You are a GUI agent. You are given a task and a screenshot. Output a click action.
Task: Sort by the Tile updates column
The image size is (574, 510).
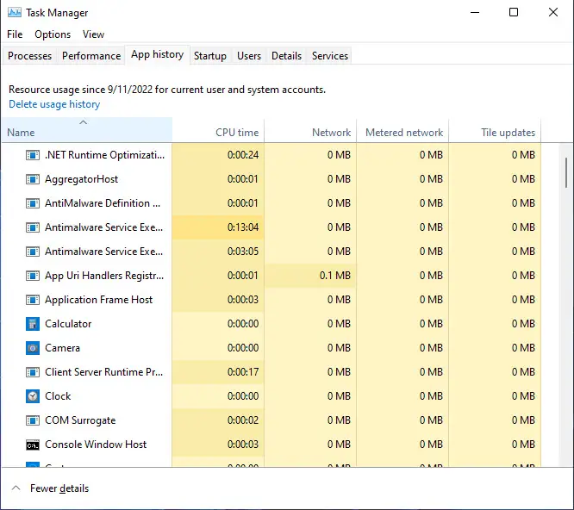click(508, 133)
